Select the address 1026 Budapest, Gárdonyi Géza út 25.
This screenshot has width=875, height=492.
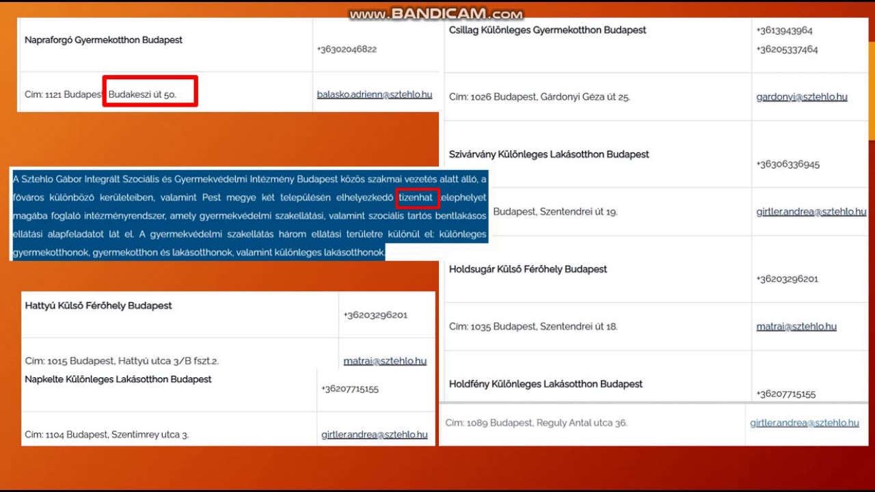(550, 98)
